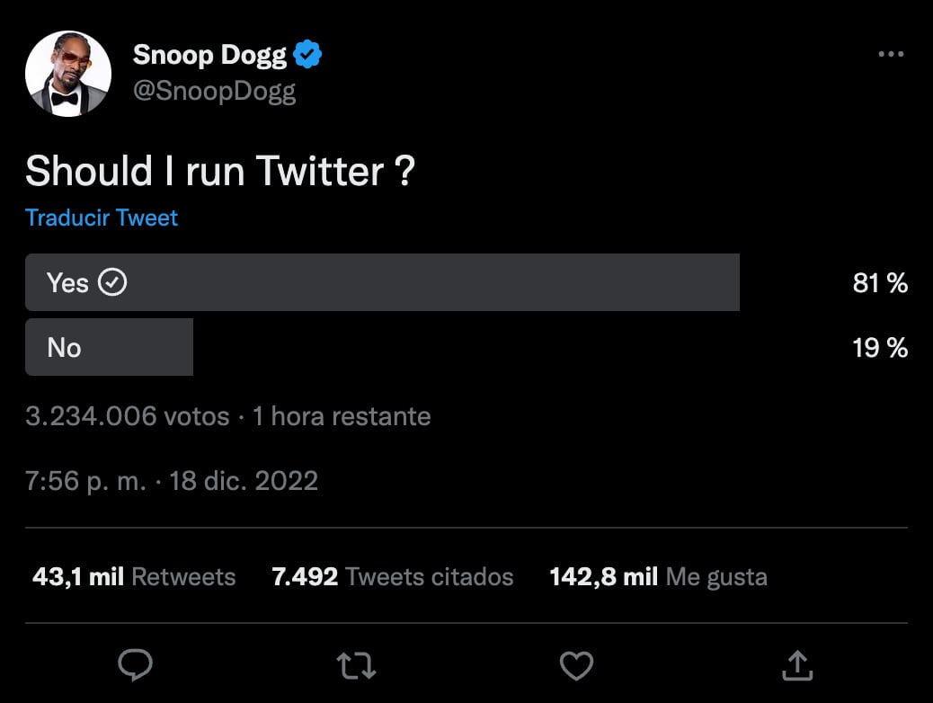This screenshot has width=933, height=703.
Task: Open the share tweet icon
Action: 796,665
